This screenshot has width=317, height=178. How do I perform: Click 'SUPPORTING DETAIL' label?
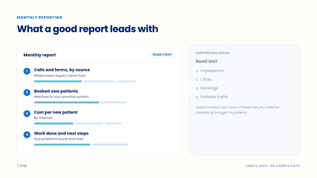tap(213, 53)
